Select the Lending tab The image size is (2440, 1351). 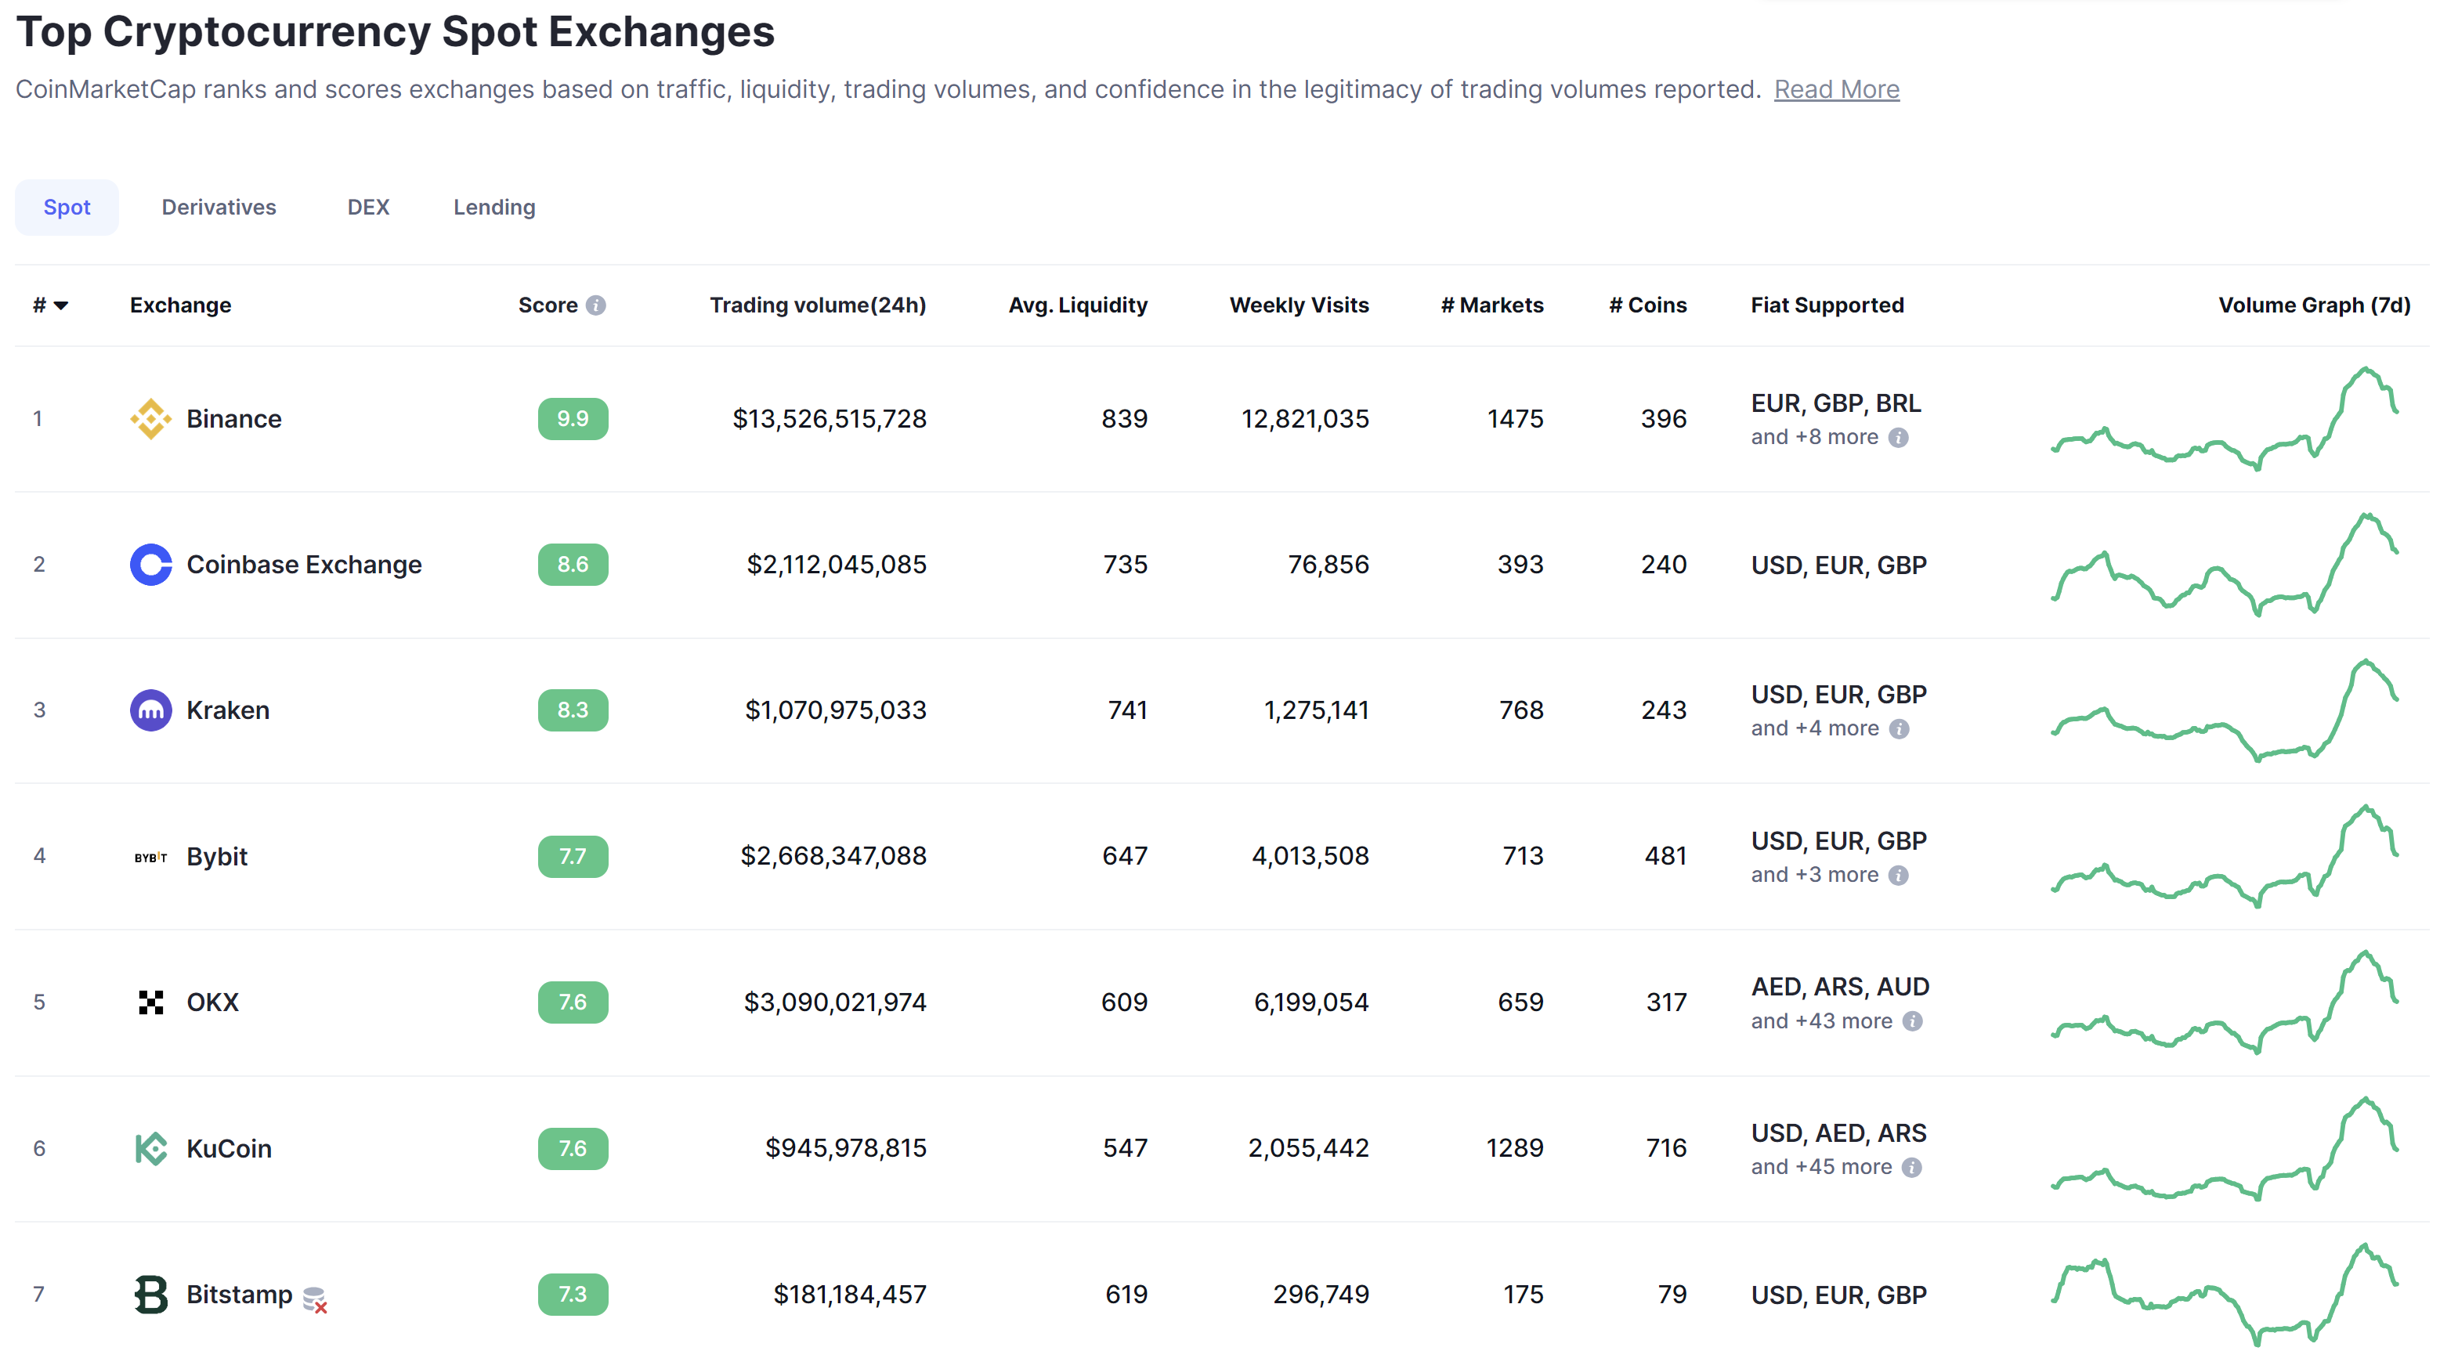(493, 207)
